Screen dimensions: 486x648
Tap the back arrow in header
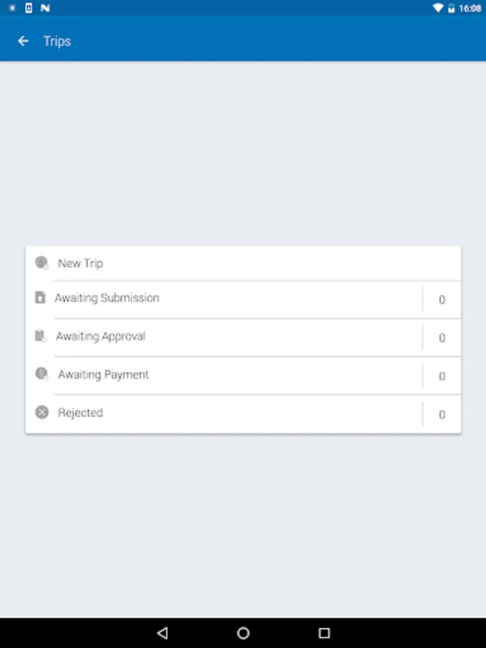pos(23,41)
